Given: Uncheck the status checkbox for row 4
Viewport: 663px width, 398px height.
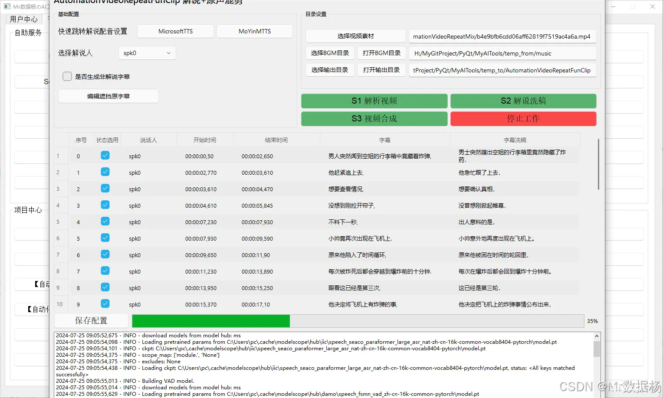Looking at the screenshot, I should point(105,221).
